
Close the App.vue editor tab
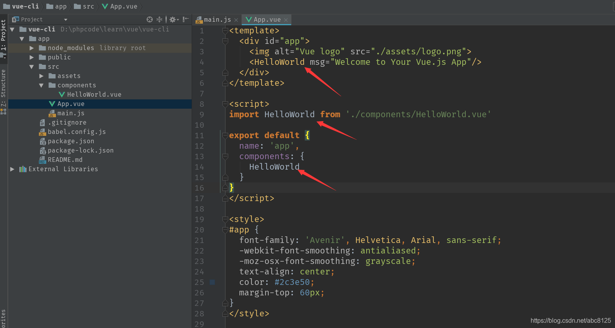[286, 20]
